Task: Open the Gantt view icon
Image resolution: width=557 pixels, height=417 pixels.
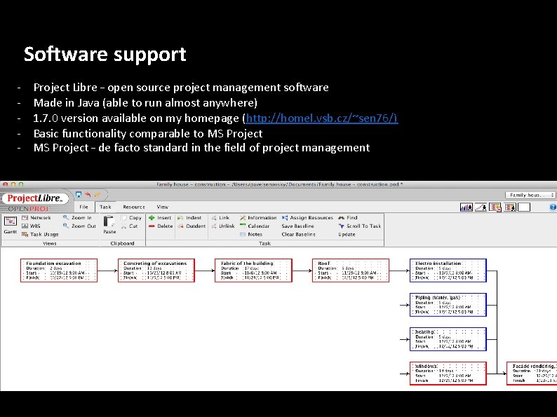Action: (10, 221)
